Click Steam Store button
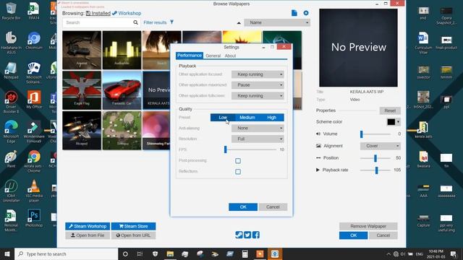 133,226
